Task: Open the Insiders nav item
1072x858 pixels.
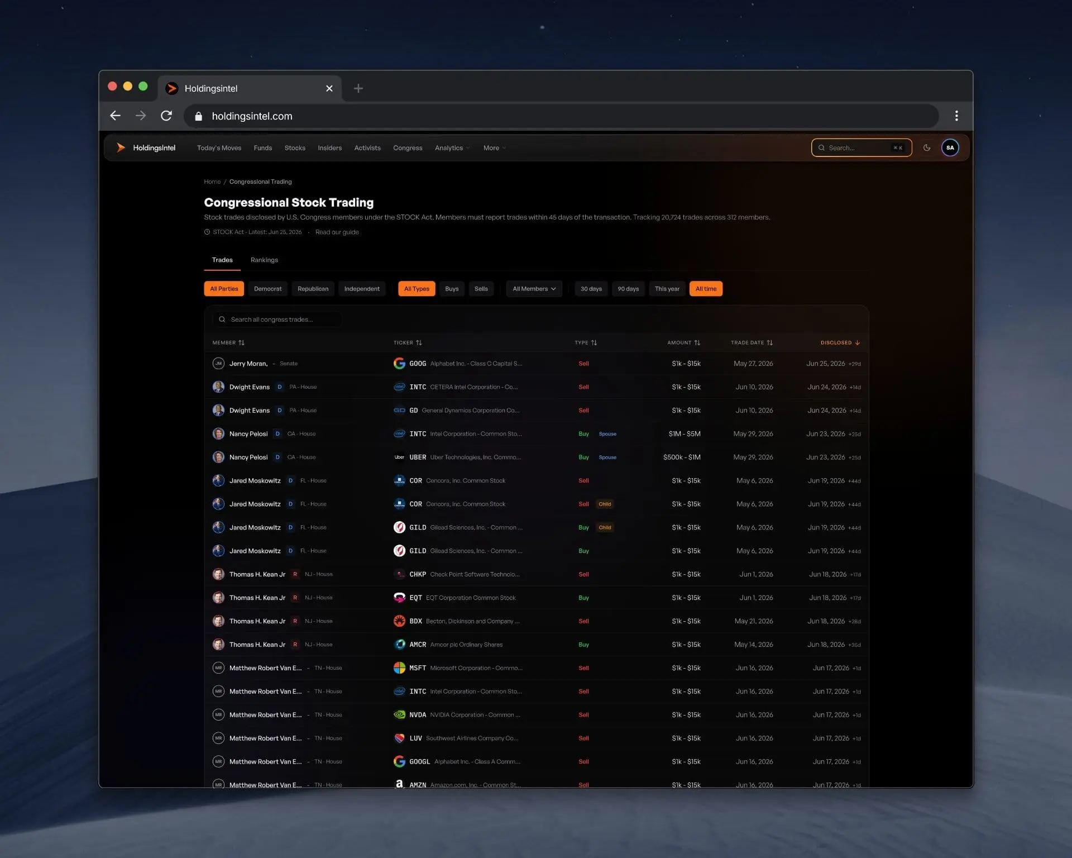Action: 329,148
